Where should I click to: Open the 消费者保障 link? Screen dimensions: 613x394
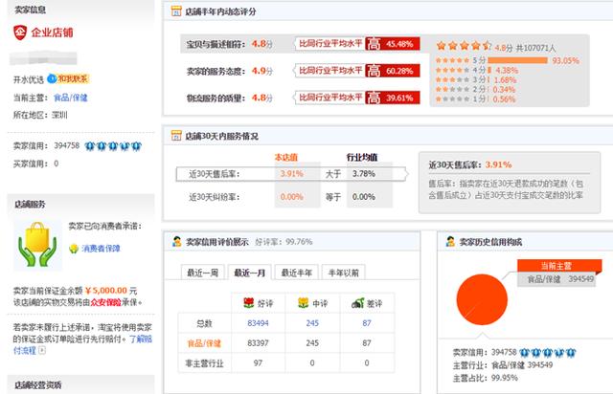(101, 249)
